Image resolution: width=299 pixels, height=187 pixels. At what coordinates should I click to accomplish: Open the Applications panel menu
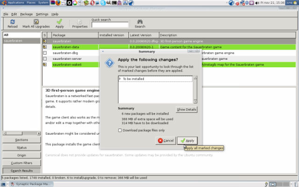(x=16, y=3)
